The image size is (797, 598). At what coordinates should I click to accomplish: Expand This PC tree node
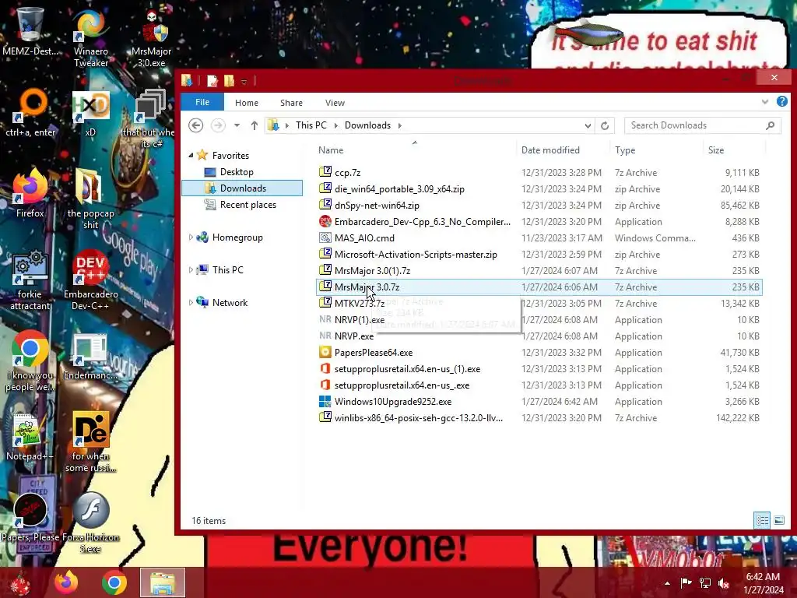191,269
